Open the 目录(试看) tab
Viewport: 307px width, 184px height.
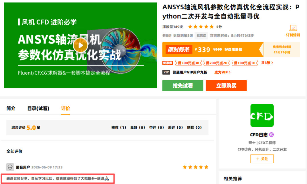point(38,108)
